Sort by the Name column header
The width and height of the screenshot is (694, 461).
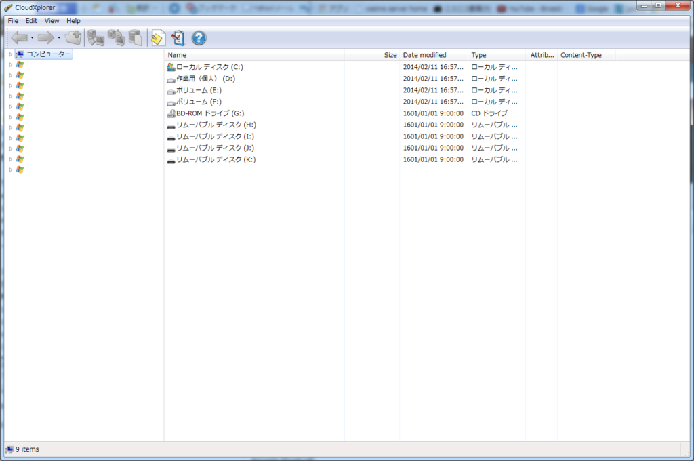255,55
